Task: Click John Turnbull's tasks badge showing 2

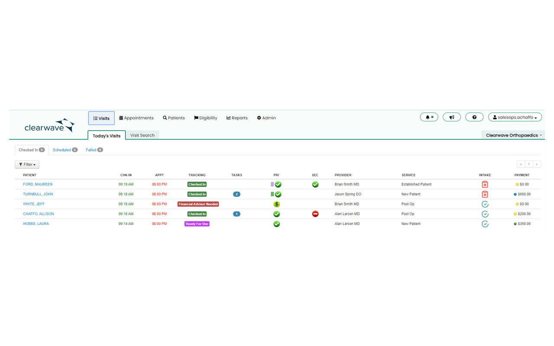Action: pyautogui.click(x=236, y=194)
